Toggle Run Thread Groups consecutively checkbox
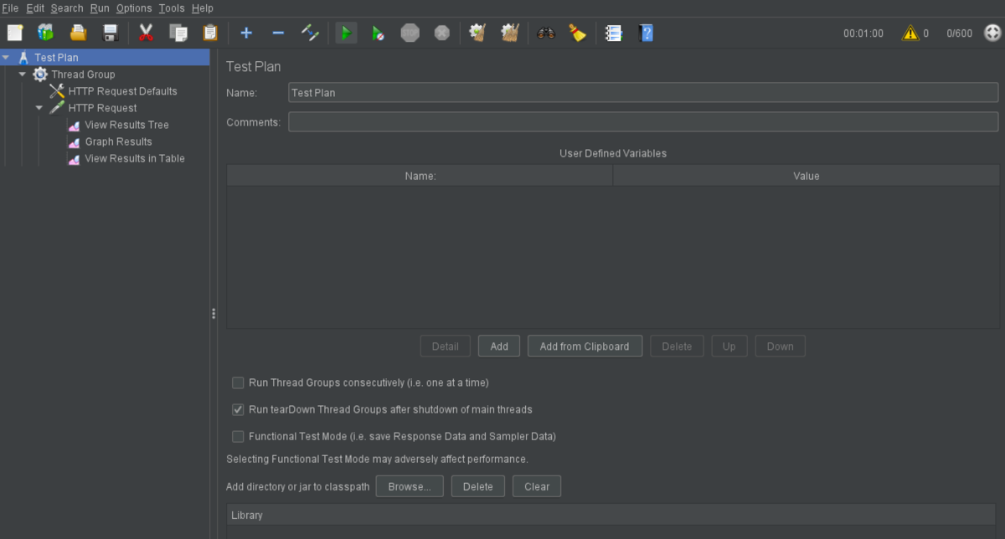The width and height of the screenshot is (1005, 539). point(238,382)
